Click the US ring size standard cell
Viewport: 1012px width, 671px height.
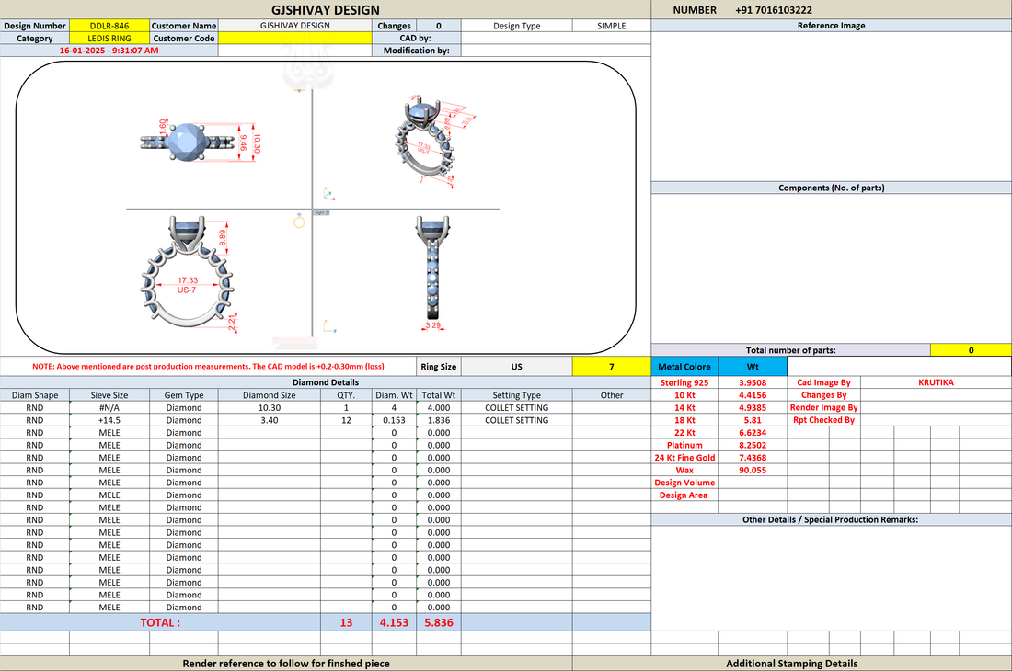(516, 366)
